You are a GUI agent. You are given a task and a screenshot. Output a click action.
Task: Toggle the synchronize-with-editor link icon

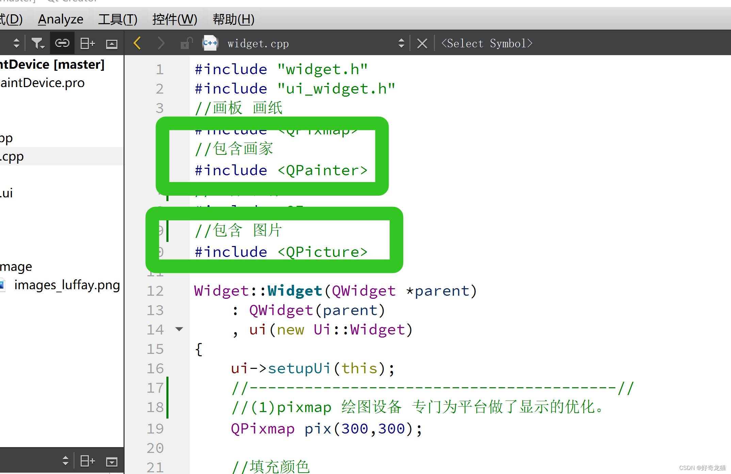[x=62, y=43]
